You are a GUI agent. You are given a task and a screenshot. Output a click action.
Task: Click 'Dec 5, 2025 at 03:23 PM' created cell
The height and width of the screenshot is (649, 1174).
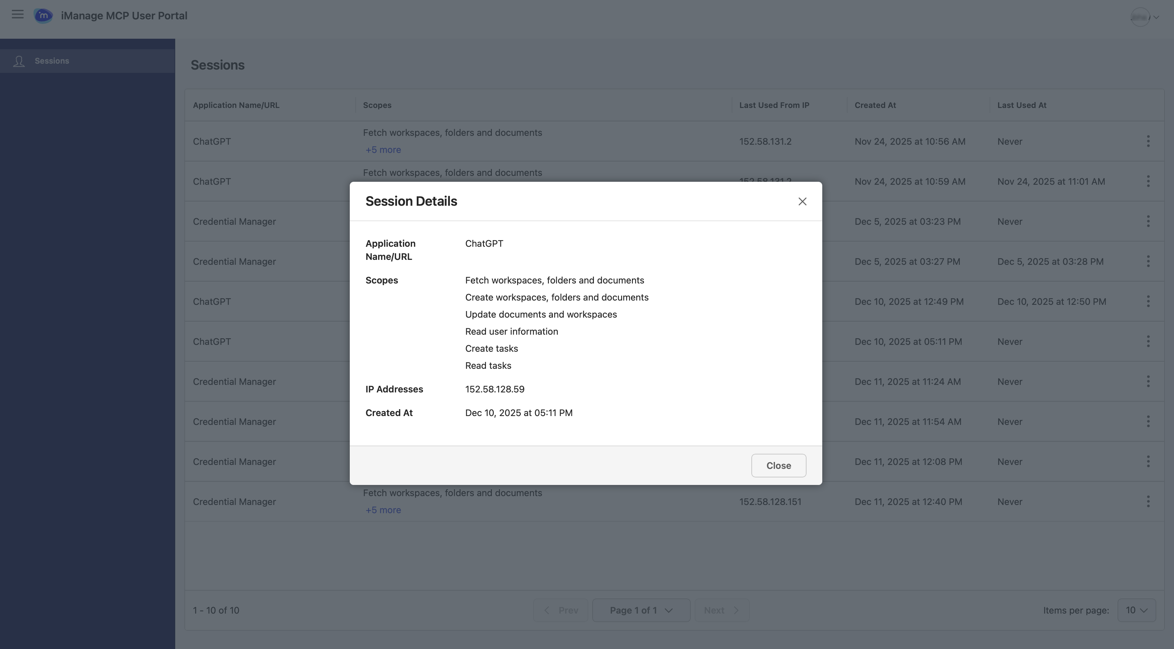[907, 221]
